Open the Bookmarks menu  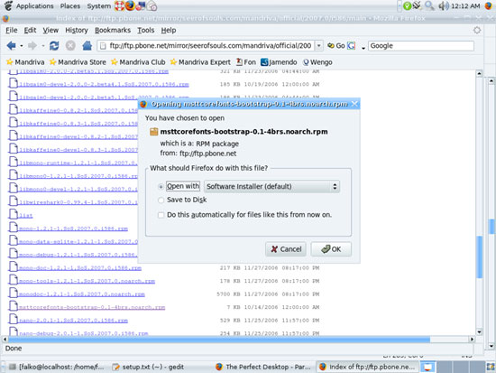tap(113, 30)
